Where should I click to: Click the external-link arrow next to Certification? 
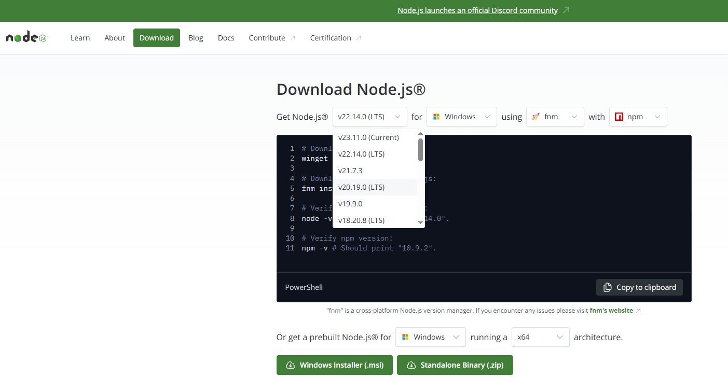point(359,38)
